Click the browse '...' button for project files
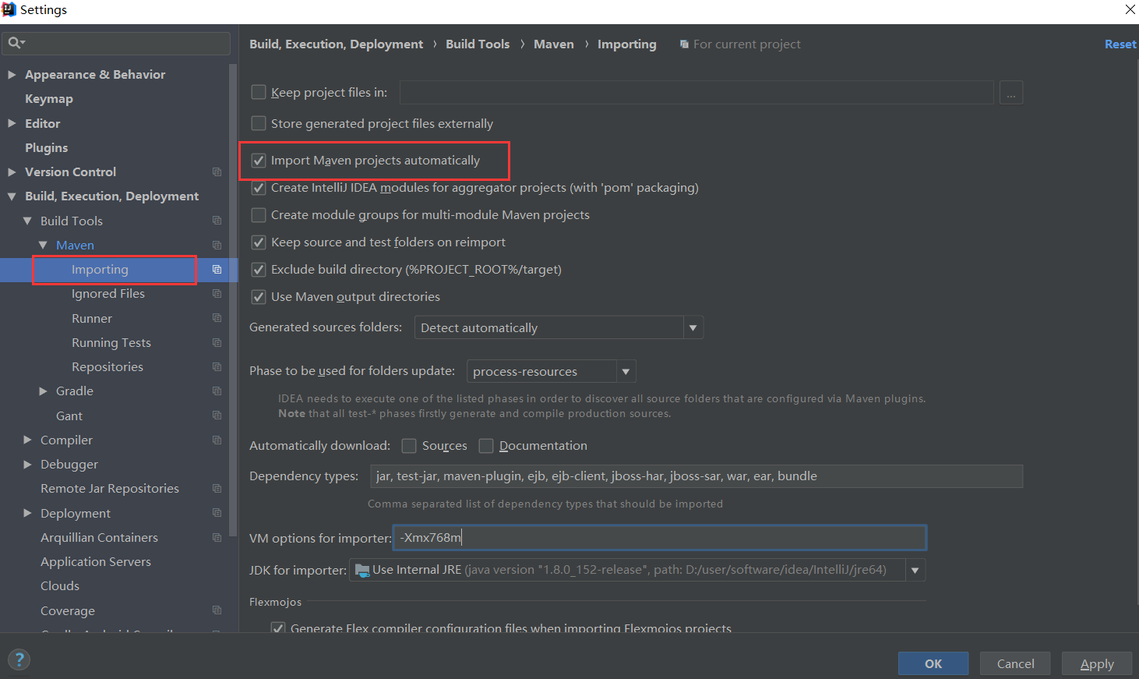The width and height of the screenshot is (1139, 679). coord(1011,92)
